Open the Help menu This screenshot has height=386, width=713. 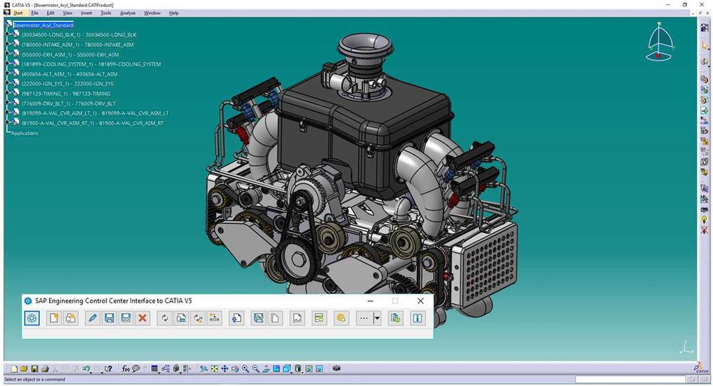click(x=174, y=13)
